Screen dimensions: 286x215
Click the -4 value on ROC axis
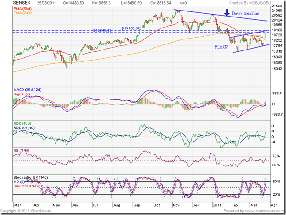[x=273, y=142]
